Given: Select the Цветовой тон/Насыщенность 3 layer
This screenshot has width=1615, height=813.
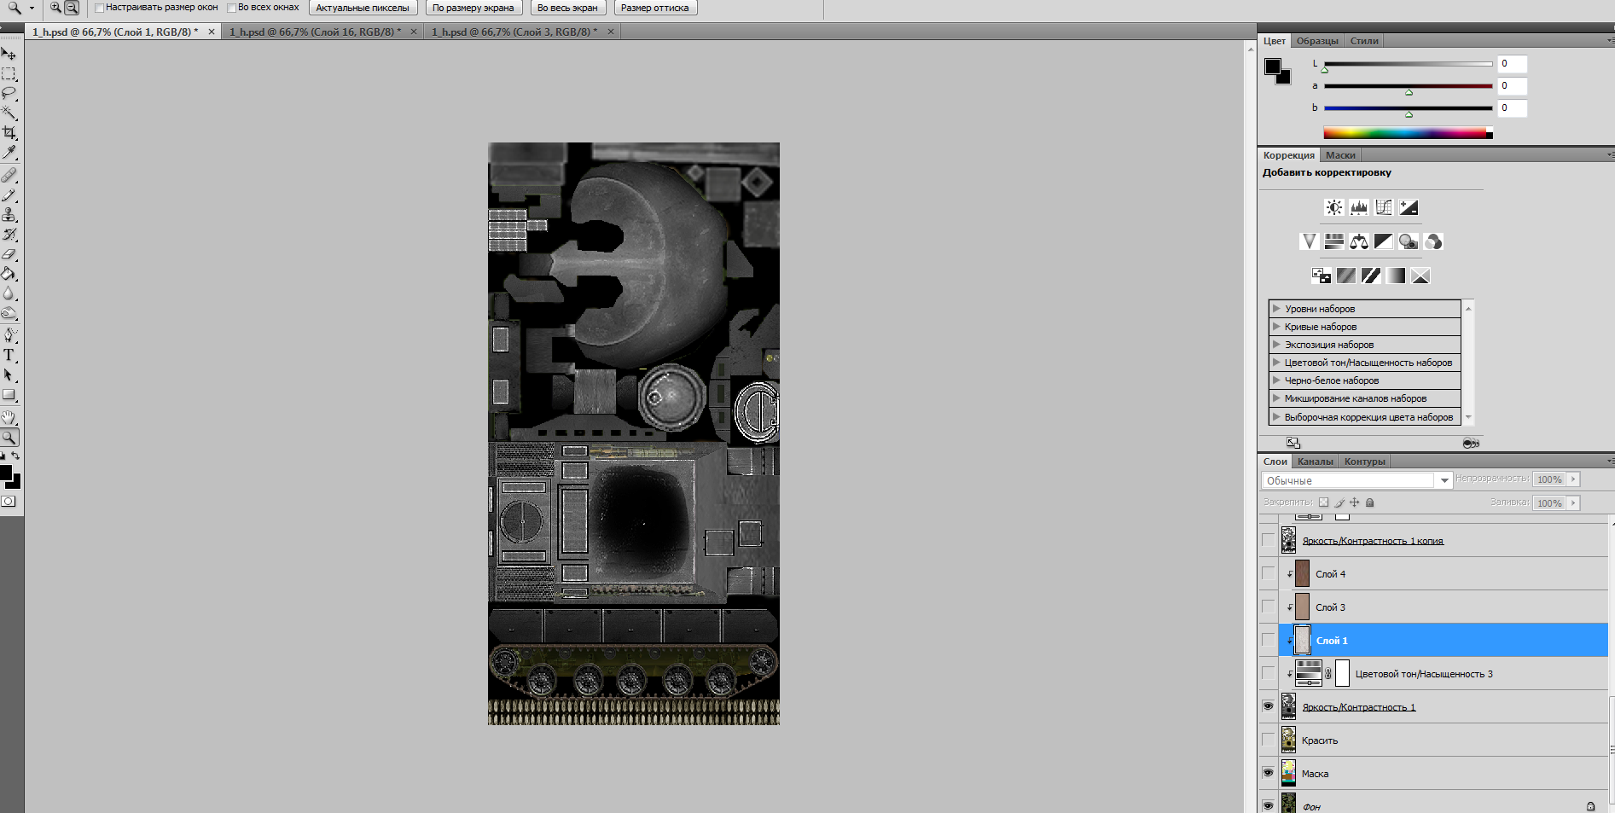Looking at the screenshot, I should pos(1444,673).
